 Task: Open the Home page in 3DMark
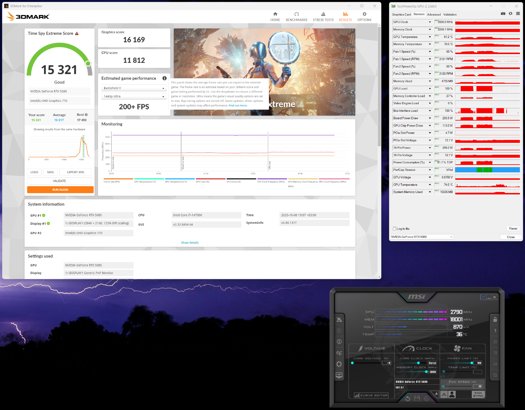(x=275, y=17)
